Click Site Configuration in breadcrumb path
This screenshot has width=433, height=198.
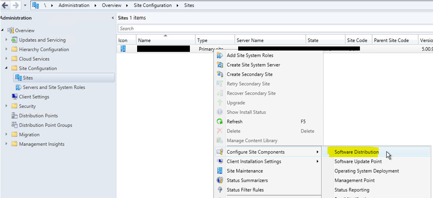(152, 5)
